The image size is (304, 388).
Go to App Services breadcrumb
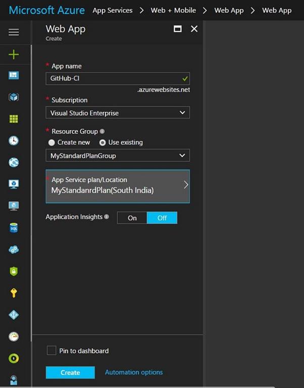(x=113, y=11)
